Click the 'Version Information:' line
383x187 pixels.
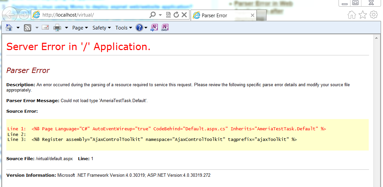109,175
